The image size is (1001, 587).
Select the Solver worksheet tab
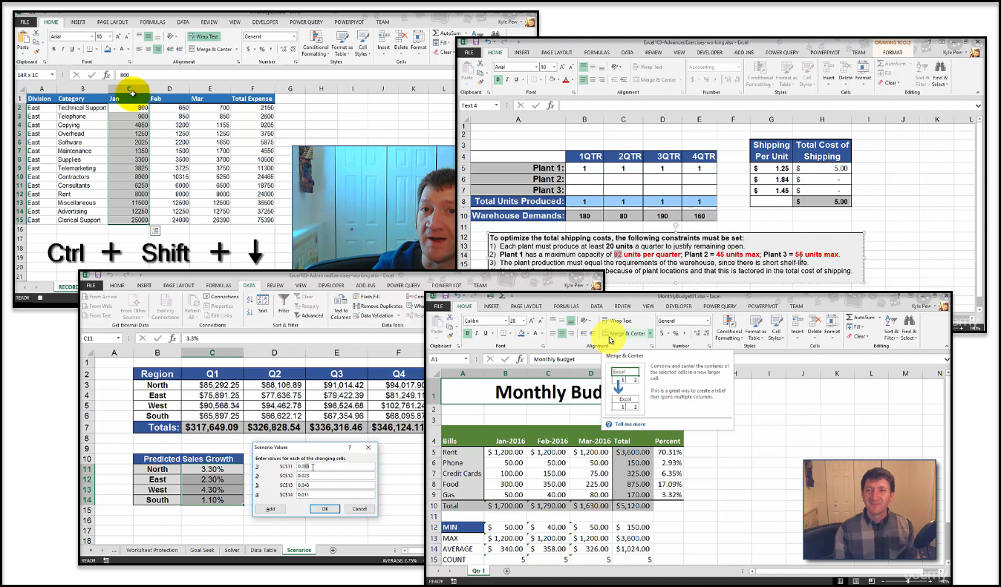[232, 550]
